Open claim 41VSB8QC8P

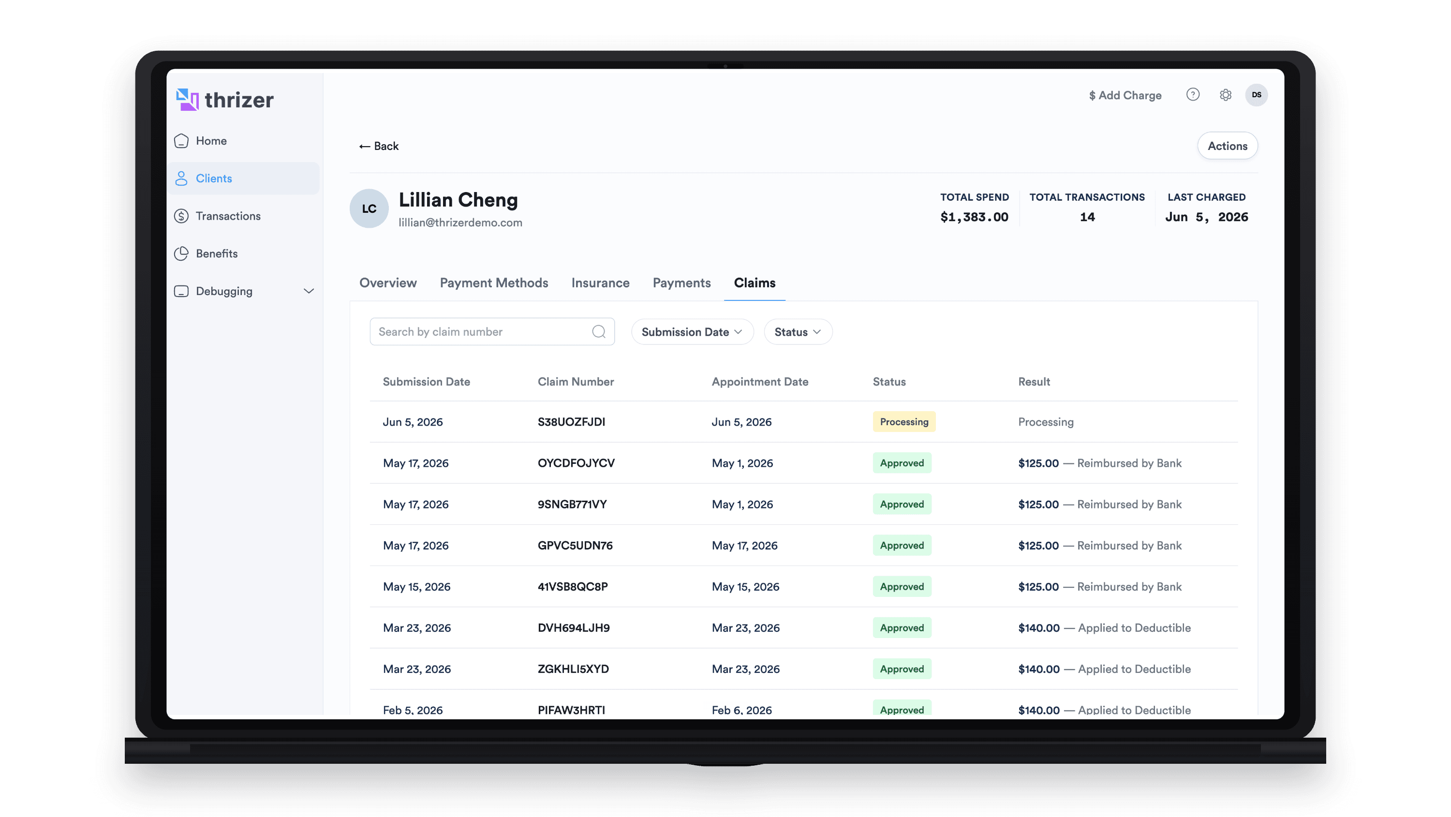coord(572,587)
